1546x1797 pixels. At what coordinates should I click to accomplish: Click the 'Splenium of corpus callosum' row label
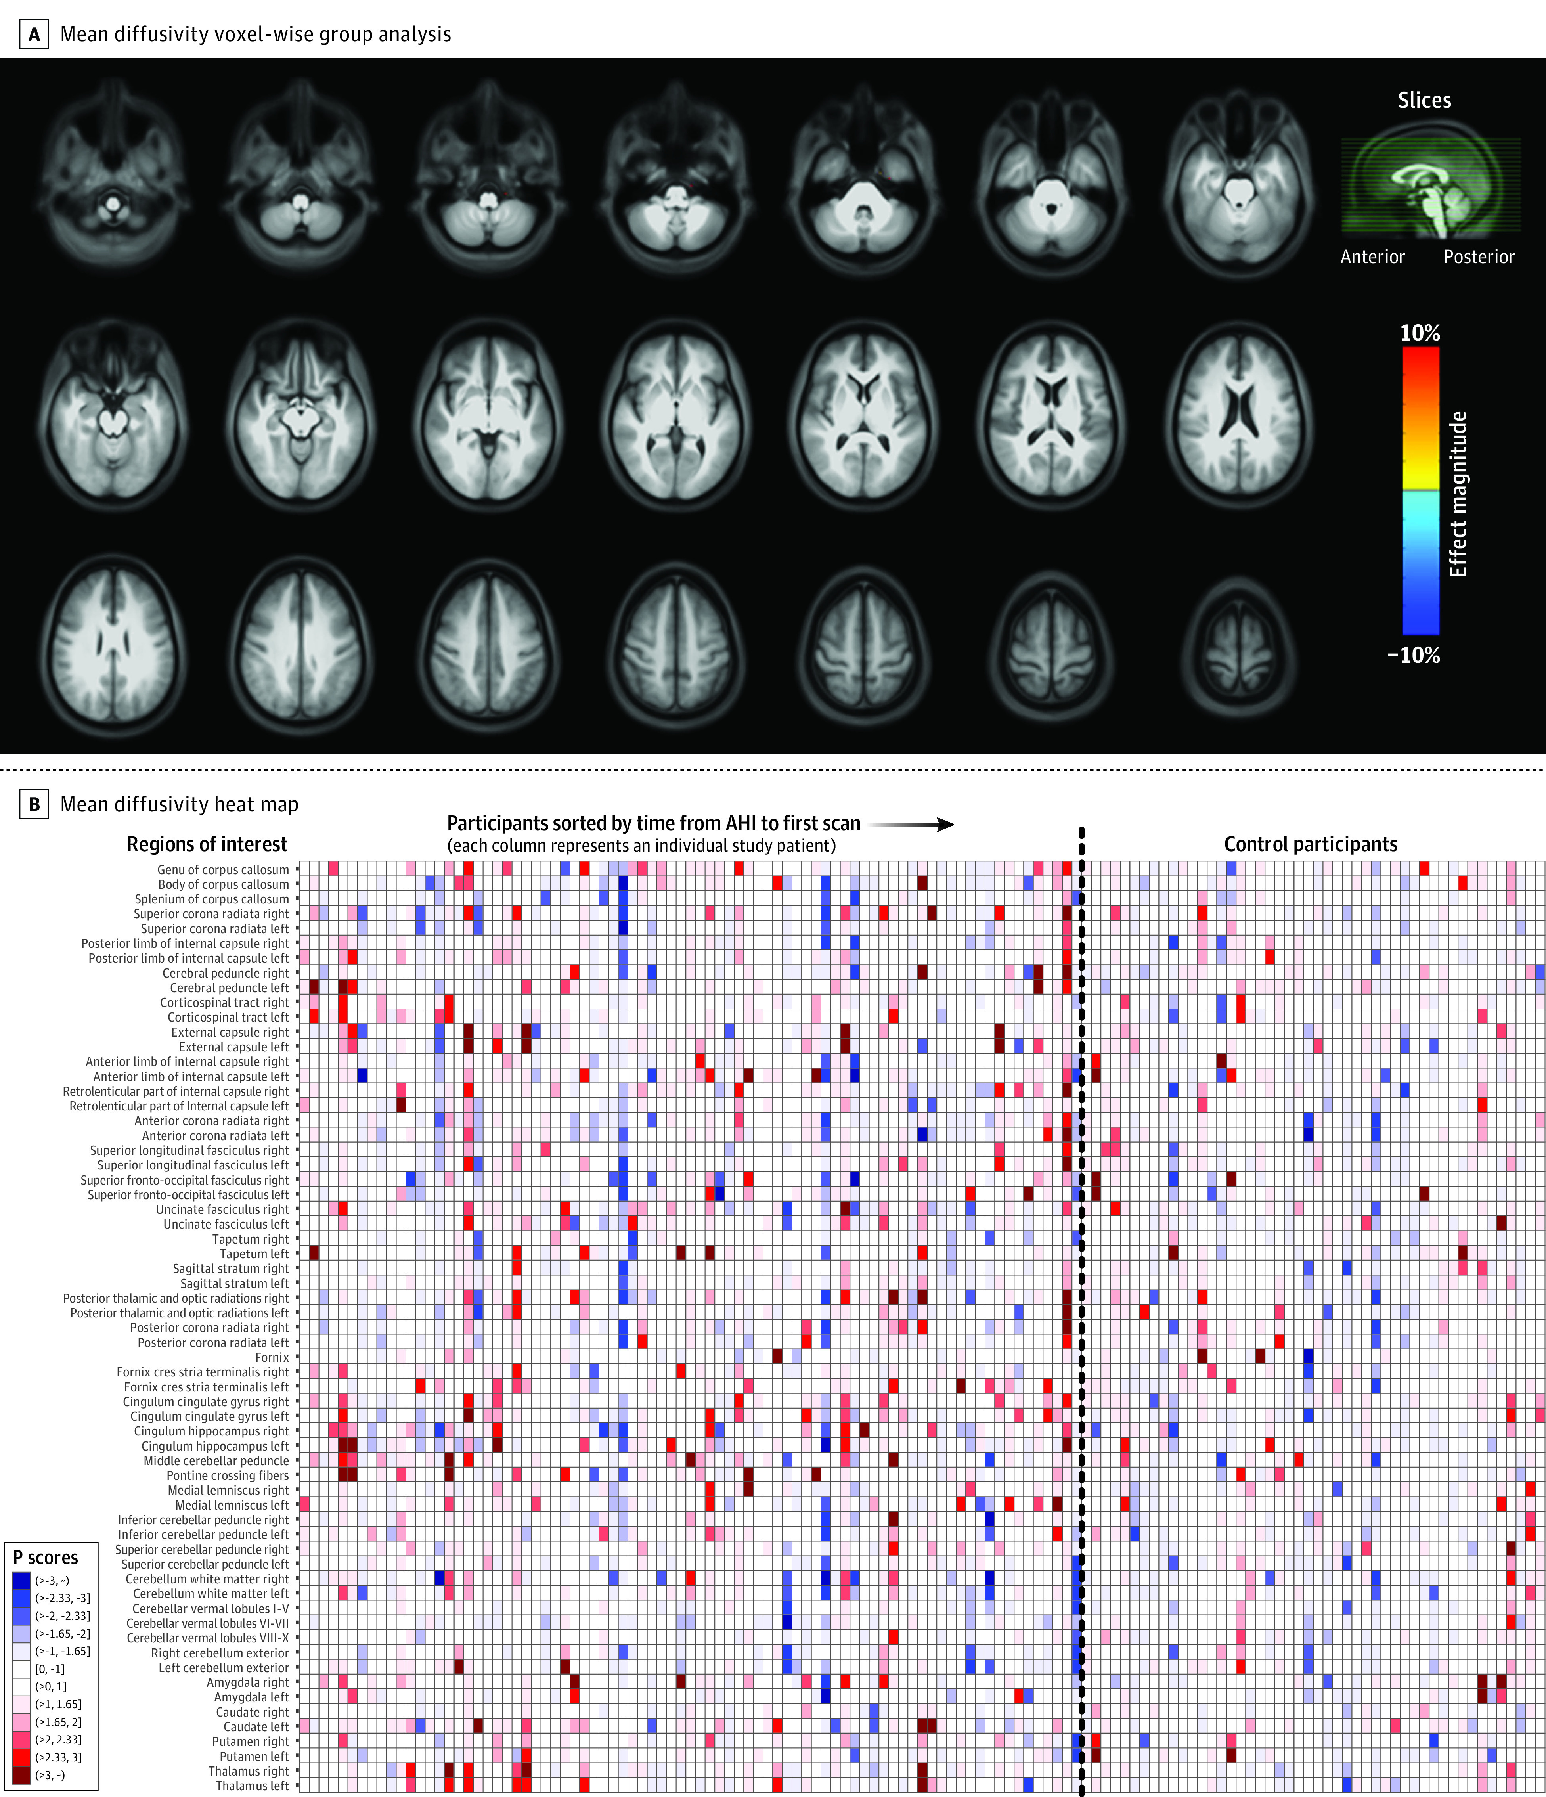click(x=212, y=899)
